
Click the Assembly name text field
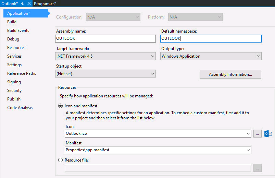(105, 38)
